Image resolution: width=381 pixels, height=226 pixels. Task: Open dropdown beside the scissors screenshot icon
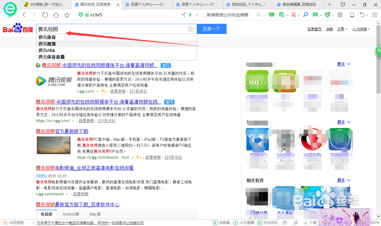pyautogui.click(x=299, y=15)
